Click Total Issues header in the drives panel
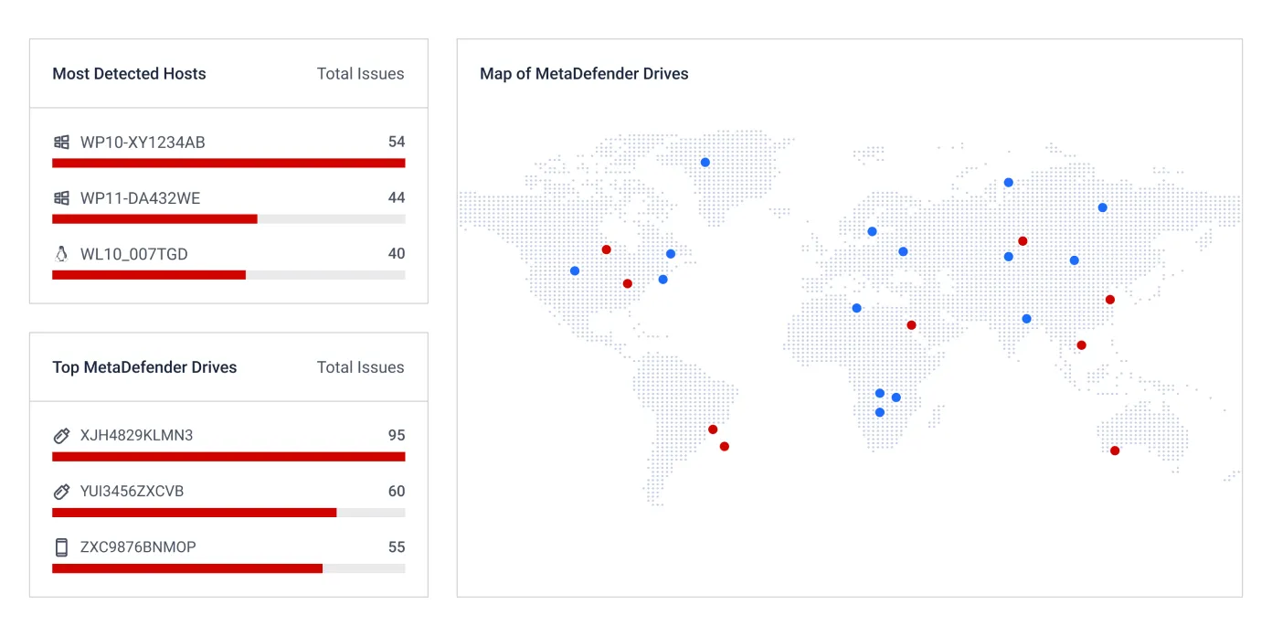The image size is (1272, 636). pos(360,367)
